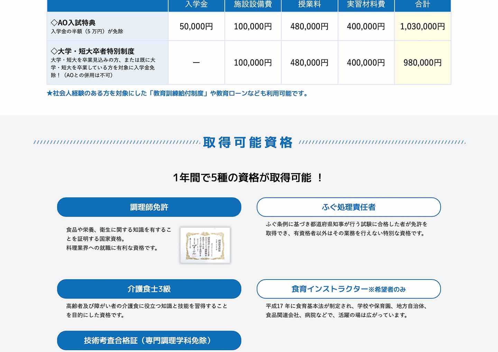The width and height of the screenshot is (498, 352).
Task: Click the dash cell in the 入学金 column
Action: click(196, 62)
